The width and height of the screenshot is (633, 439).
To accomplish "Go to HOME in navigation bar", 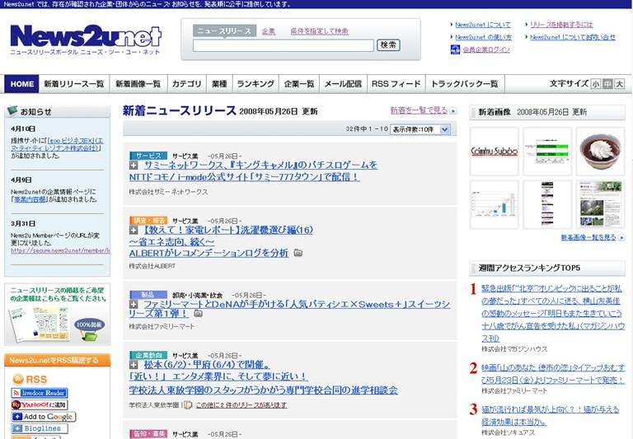I will (x=21, y=84).
